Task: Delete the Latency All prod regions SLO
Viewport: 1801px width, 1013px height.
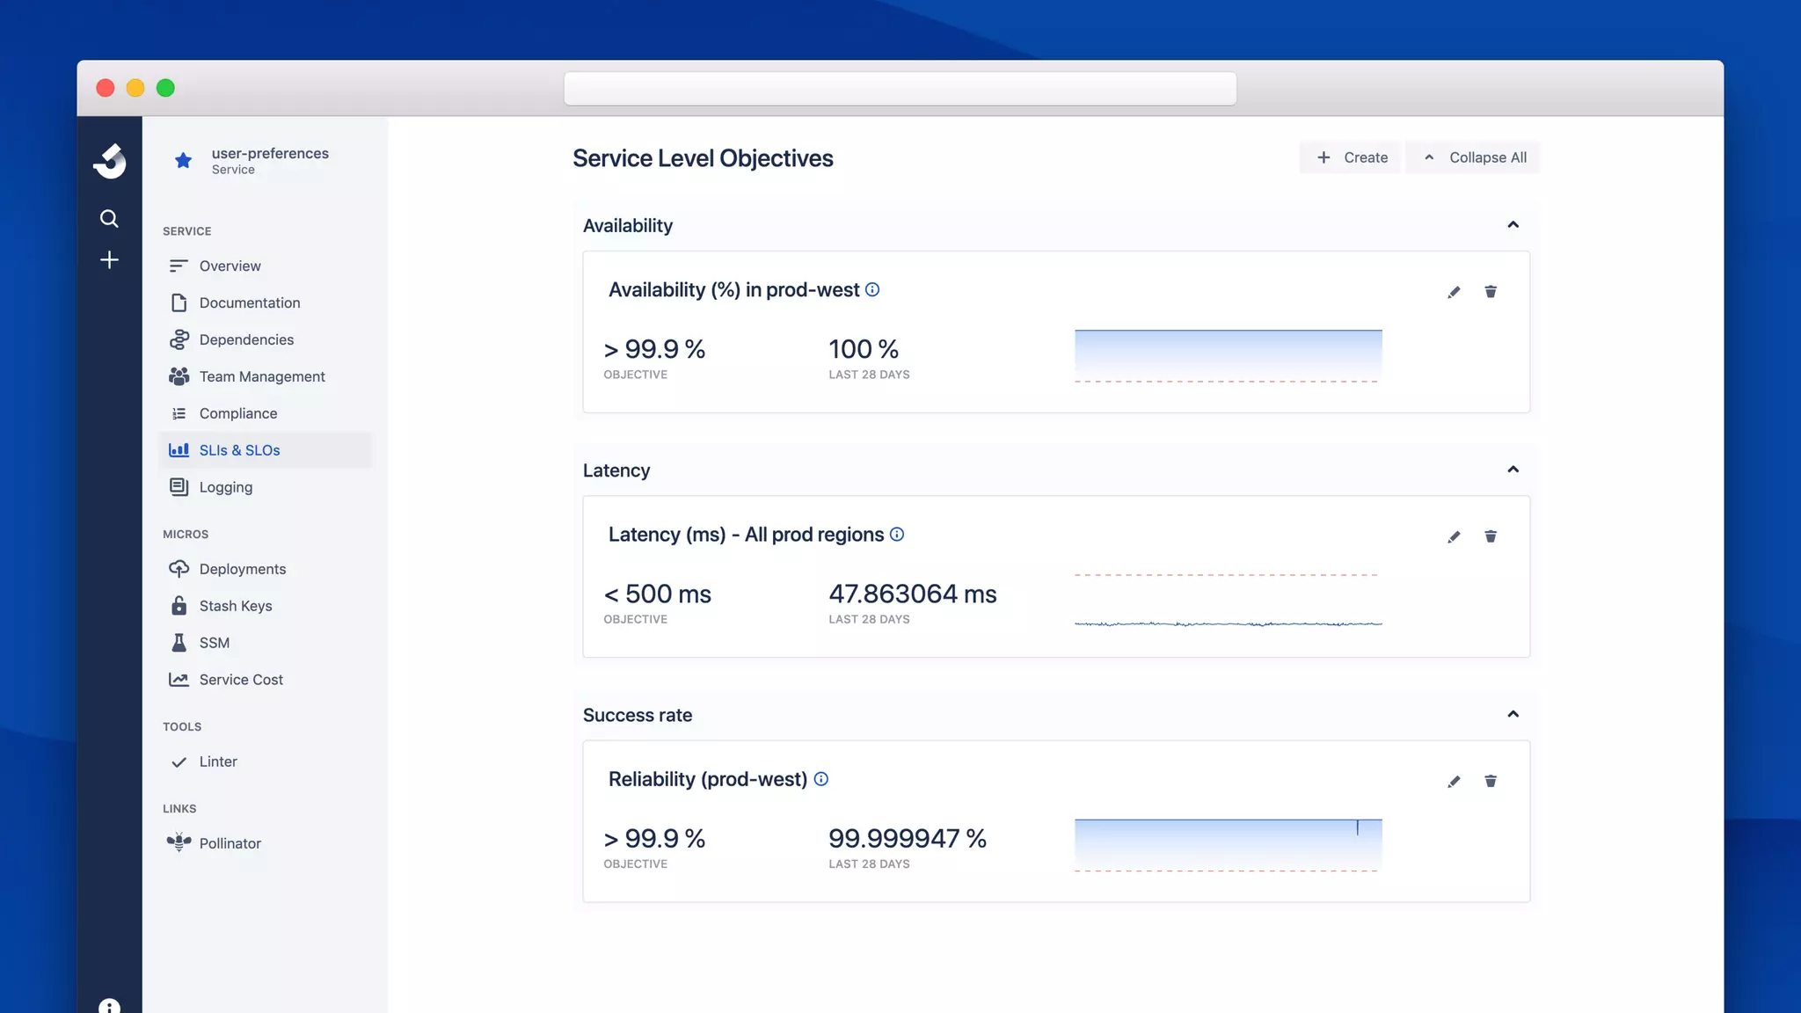Action: [x=1491, y=536]
